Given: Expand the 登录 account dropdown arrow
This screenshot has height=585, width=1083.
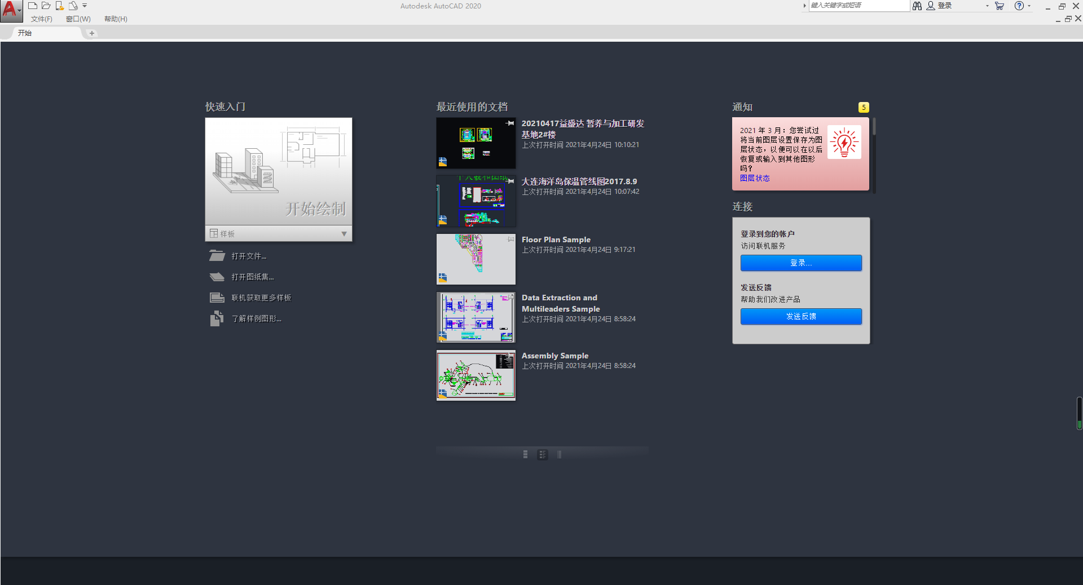Looking at the screenshot, I should [x=987, y=6].
